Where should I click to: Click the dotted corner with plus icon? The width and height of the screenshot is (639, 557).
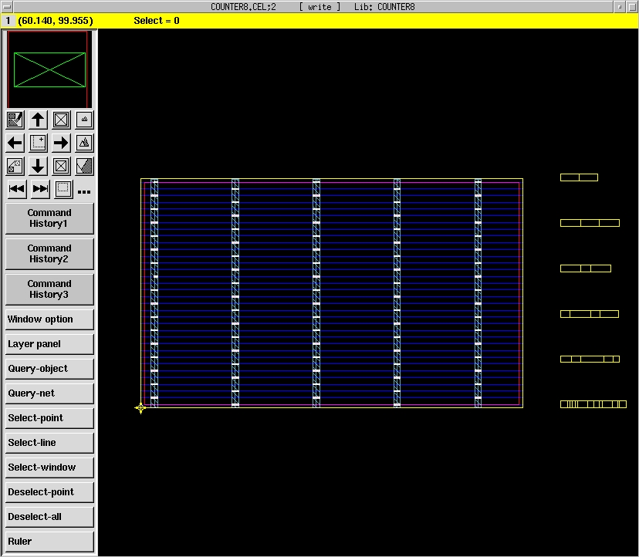38,143
